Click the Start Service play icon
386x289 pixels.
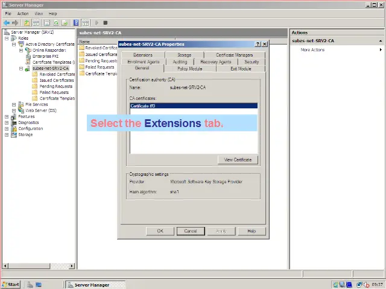(x=96, y=23)
